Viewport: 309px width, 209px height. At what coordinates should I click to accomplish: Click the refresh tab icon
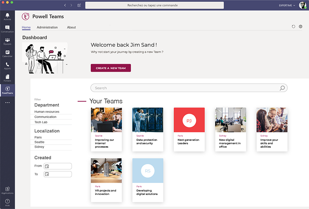pos(293,26)
